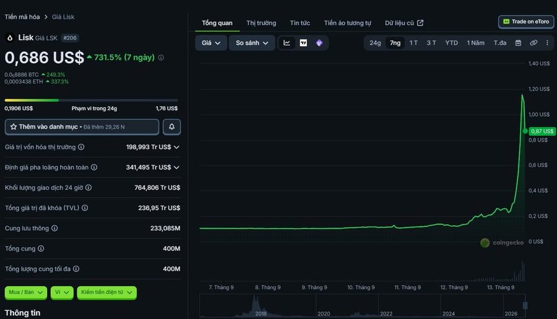Screen dimensions: 557x319
Task: Click the 0,1906 US$ low value
Action: (x=19, y=108)
